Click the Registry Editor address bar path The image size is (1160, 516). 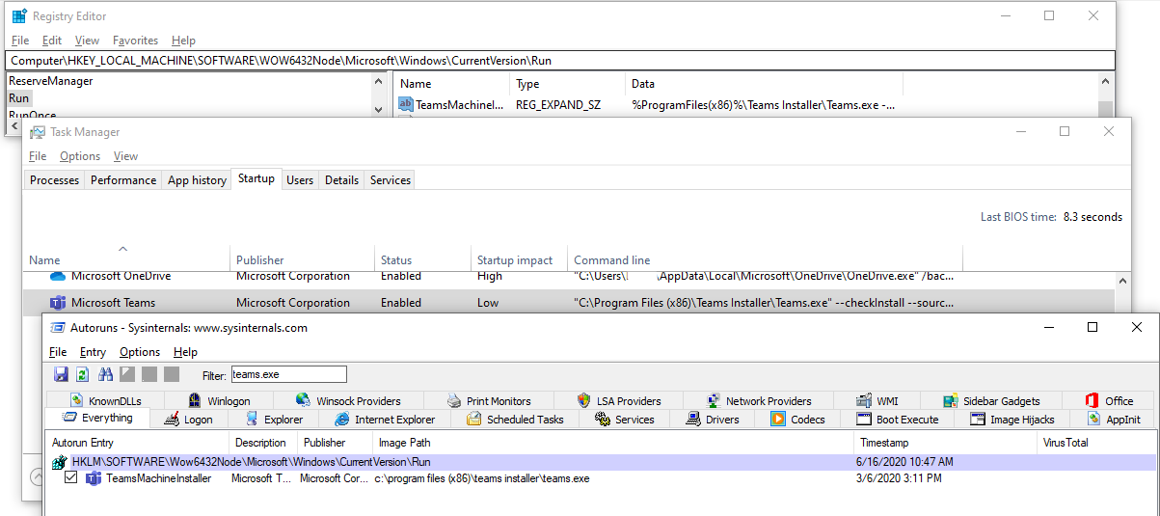(x=561, y=60)
